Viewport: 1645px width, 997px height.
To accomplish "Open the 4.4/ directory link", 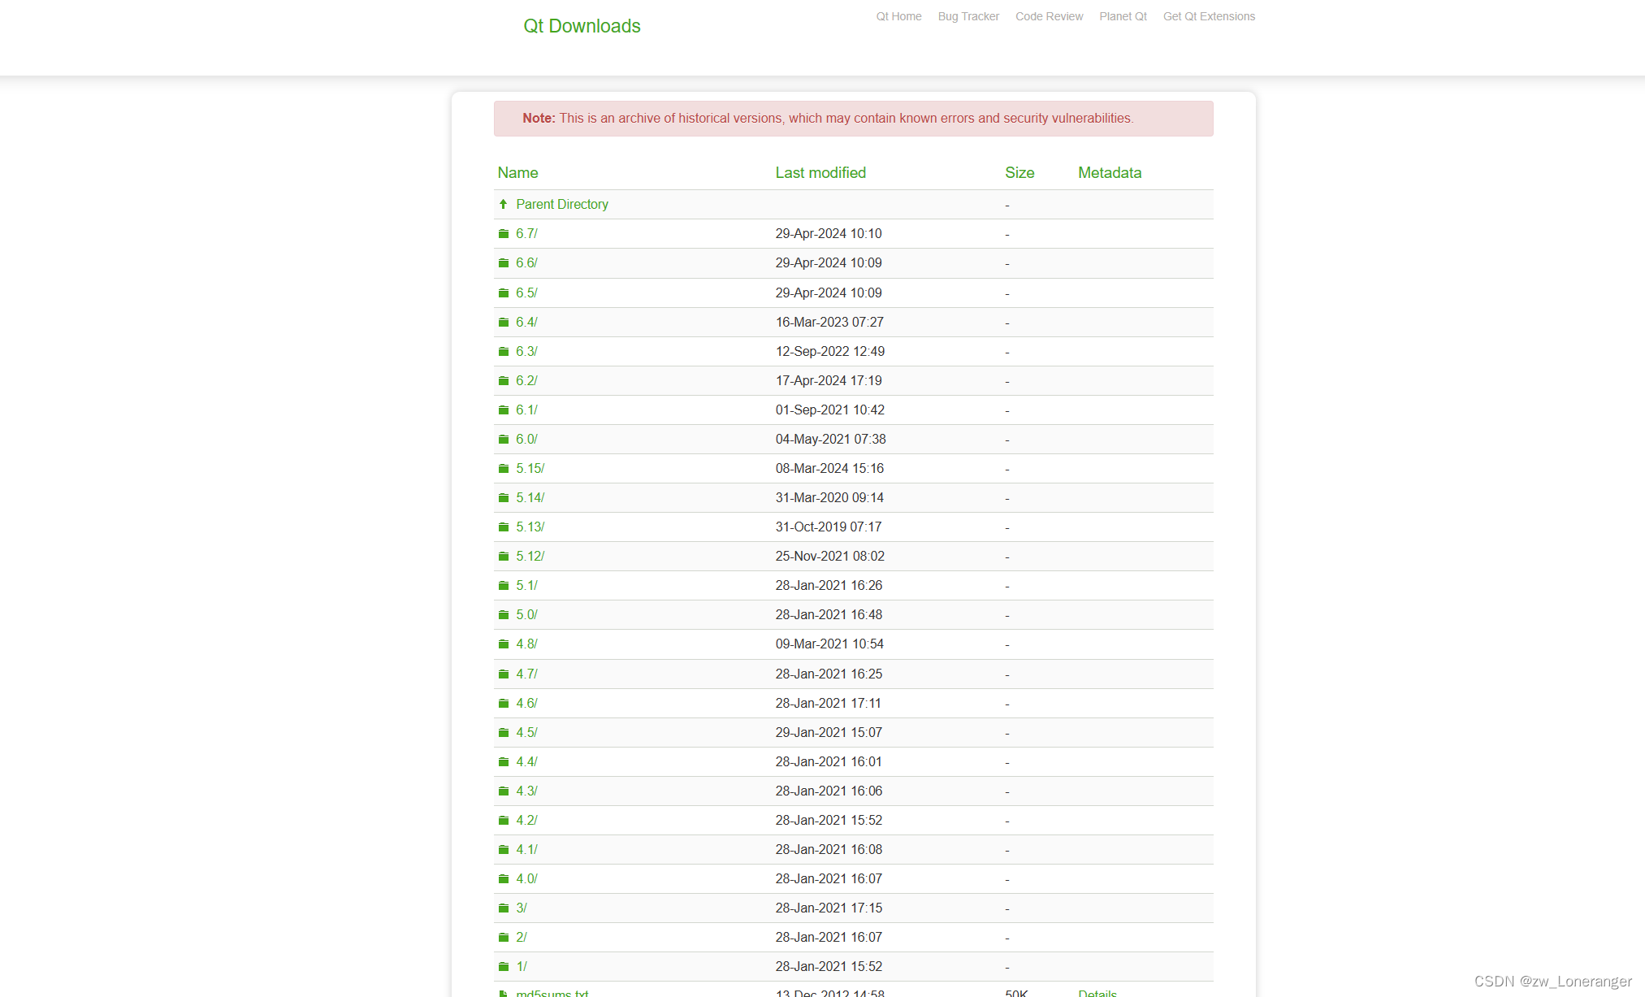I will (526, 761).
